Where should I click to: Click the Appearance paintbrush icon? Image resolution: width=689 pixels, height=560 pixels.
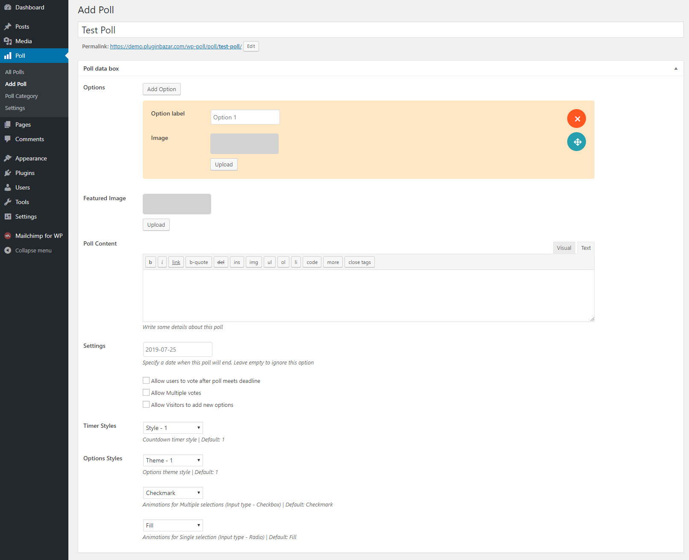click(x=8, y=158)
